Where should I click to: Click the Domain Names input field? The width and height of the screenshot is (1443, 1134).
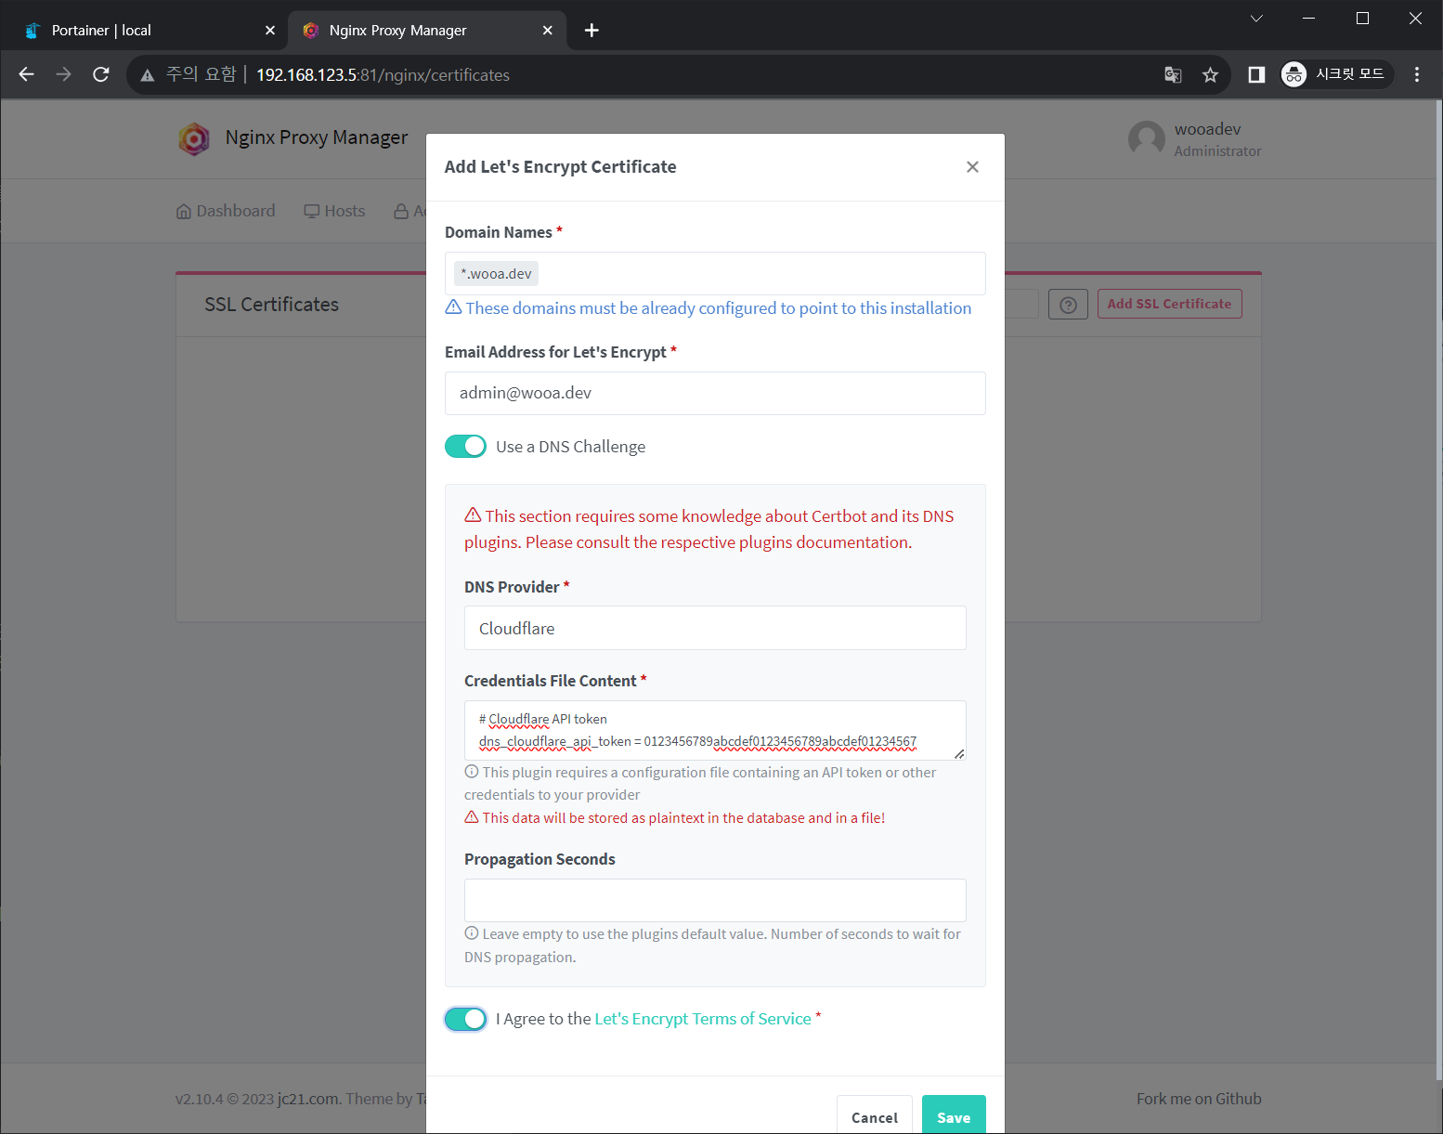(x=715, y=273)
